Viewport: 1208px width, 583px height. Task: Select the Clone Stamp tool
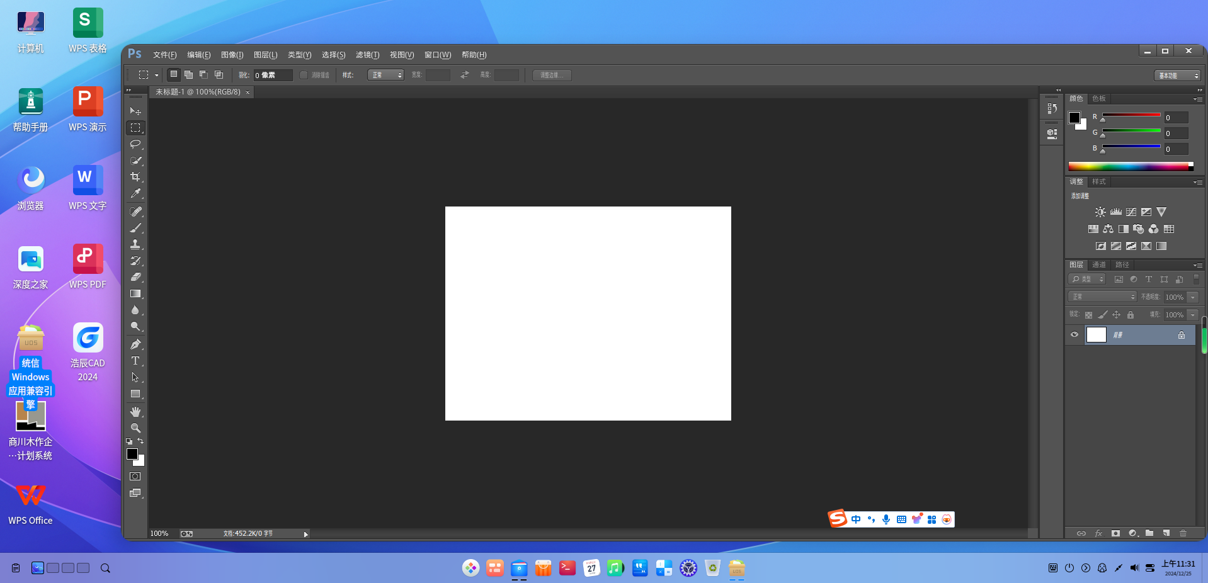[x=135, y=244]
